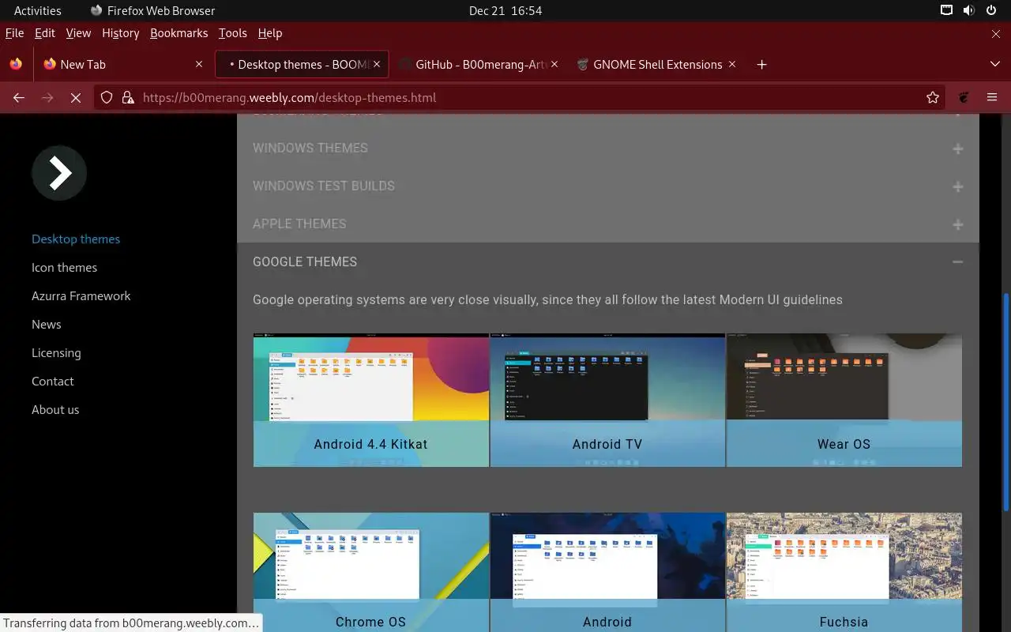This screenshot has width=1011, height=632.
Task: Open the Fuchsia theme thumbnail
Action: pyautogui.click(x=844, y=572)
